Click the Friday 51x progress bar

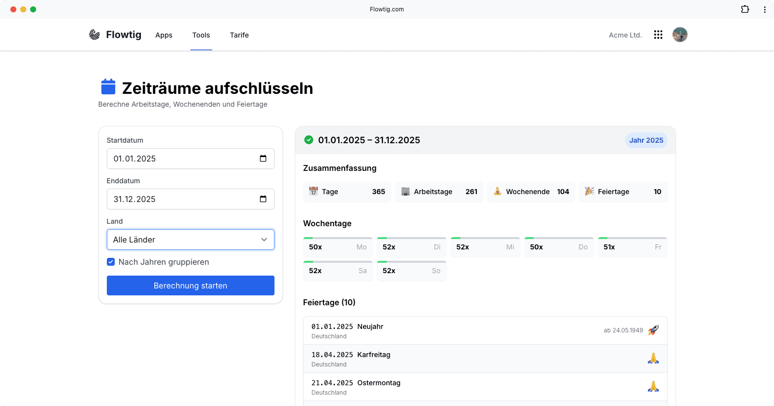point(633,238)
